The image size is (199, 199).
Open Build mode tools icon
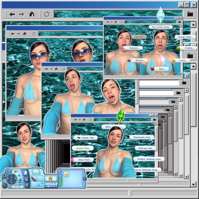(x=27, y=185)
